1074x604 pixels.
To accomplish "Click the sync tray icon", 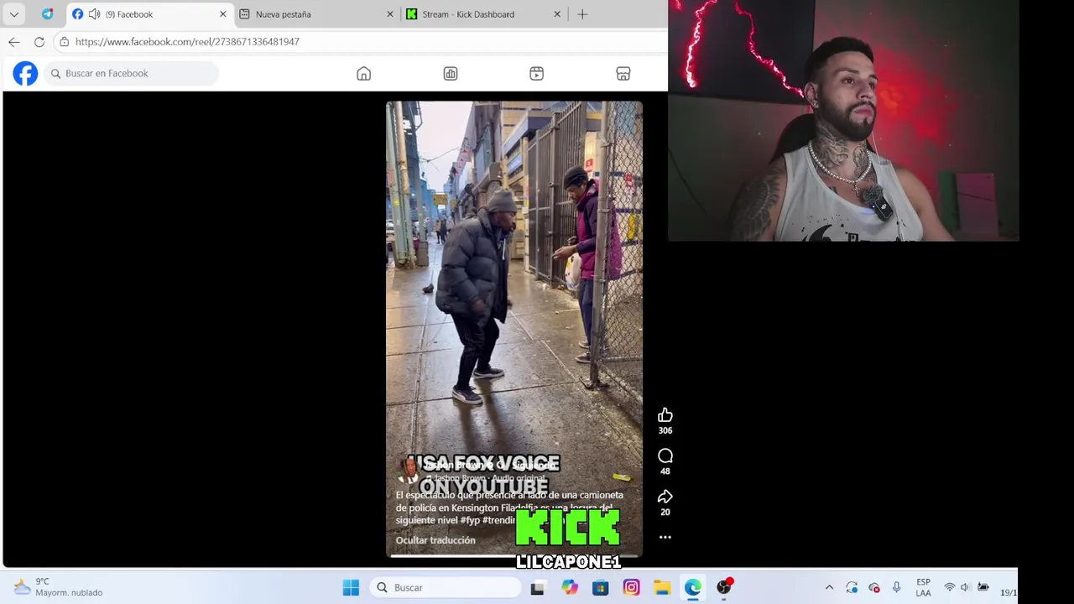I will tap(852, 587).
